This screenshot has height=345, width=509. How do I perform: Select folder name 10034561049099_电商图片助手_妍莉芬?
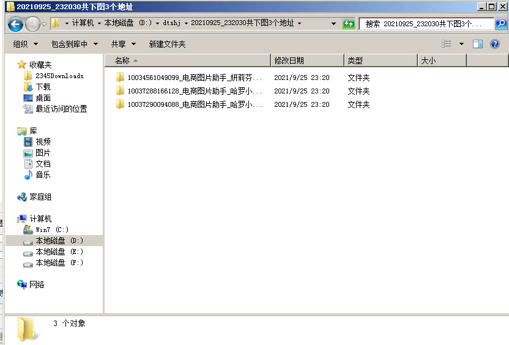click(x=195, y=78)
